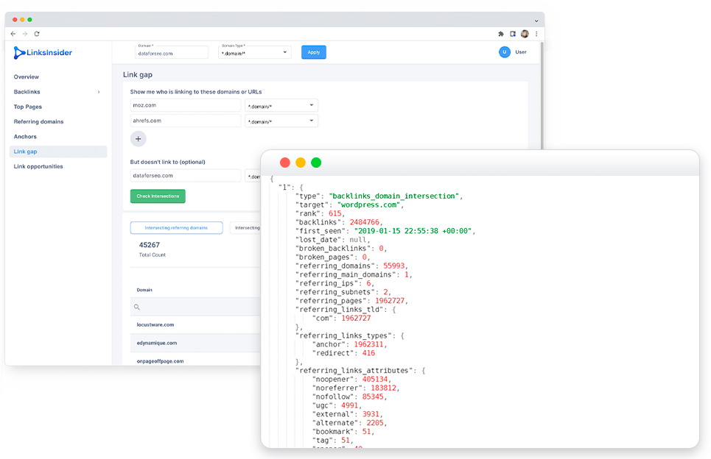The image size is (711, 459).
Task: Click the top Domain input field
Action: (172, 52)
